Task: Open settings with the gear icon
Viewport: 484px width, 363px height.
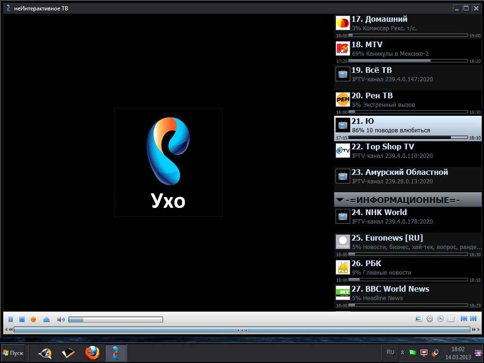Action: click(x=429, y=319)
